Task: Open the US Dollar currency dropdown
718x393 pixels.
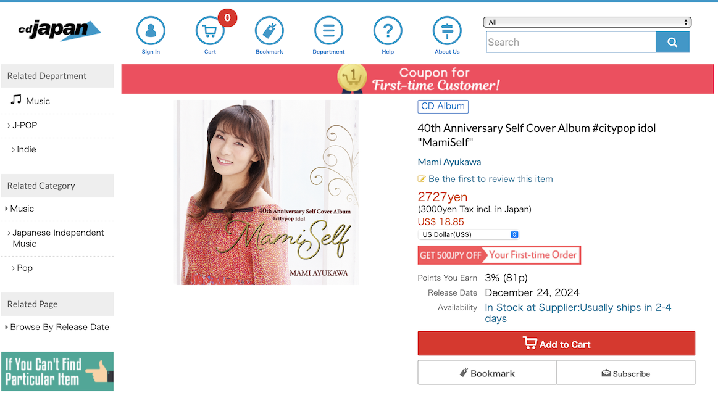Action: tap(469, 234)
